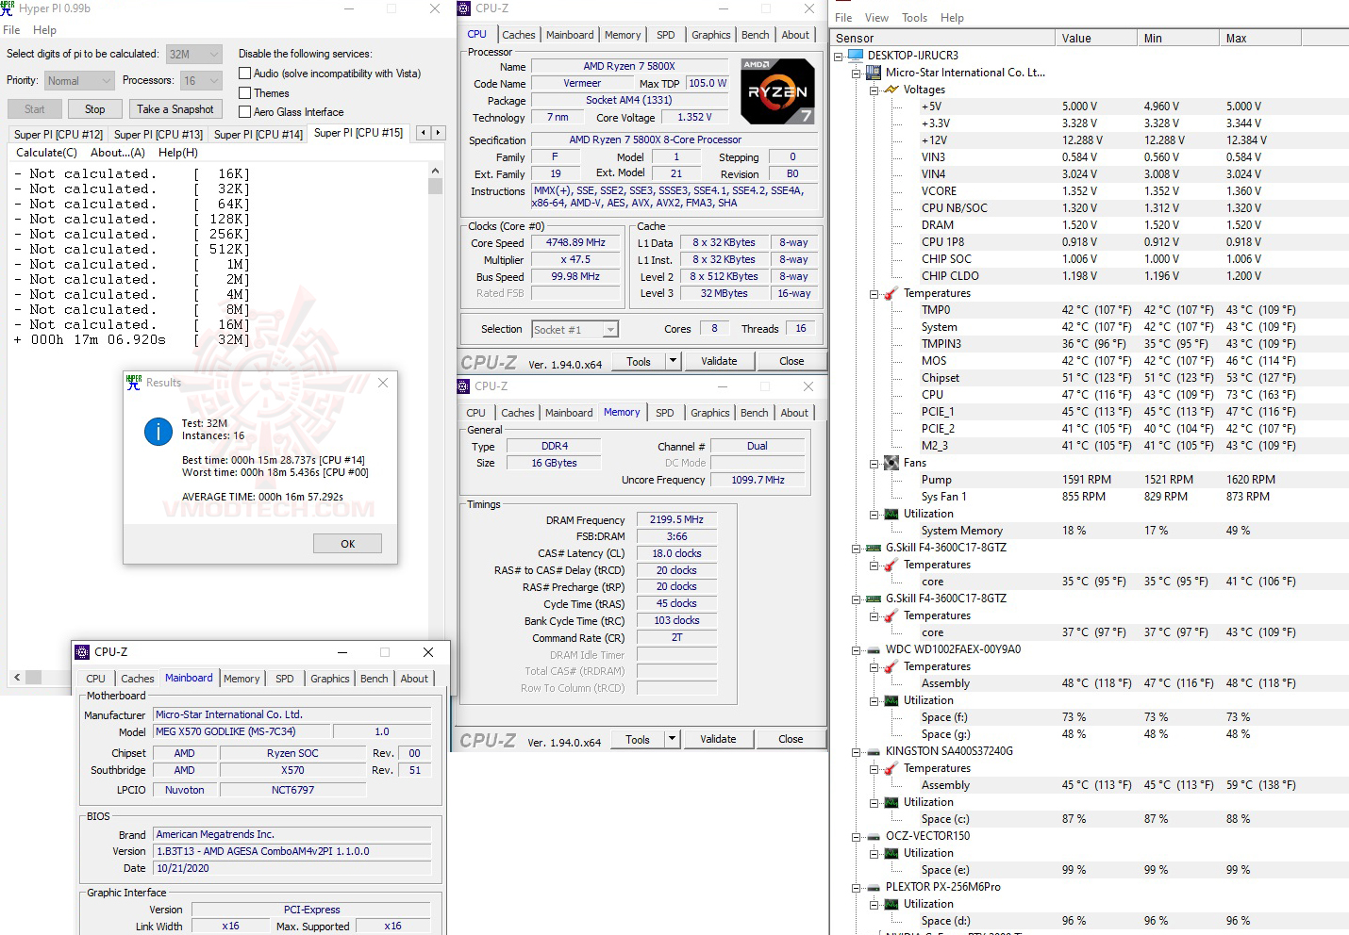The height and width of the screenshot is (935, 1349).
Task: Click the G.Skill RAM icon directly below System Memory
Action: coord(874,548)
